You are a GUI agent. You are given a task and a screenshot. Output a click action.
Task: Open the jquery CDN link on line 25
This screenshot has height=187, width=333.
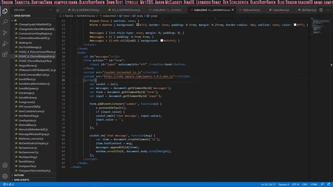point(138,76)
